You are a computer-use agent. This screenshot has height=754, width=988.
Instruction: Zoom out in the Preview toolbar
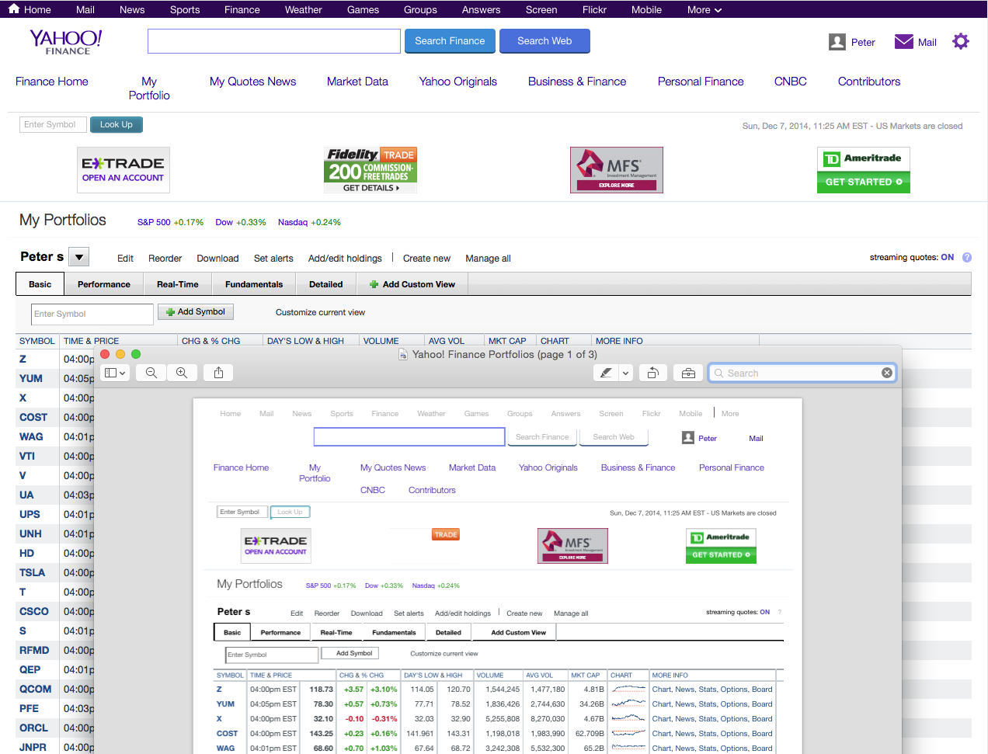pyautogui.click(x=151, y=373)
